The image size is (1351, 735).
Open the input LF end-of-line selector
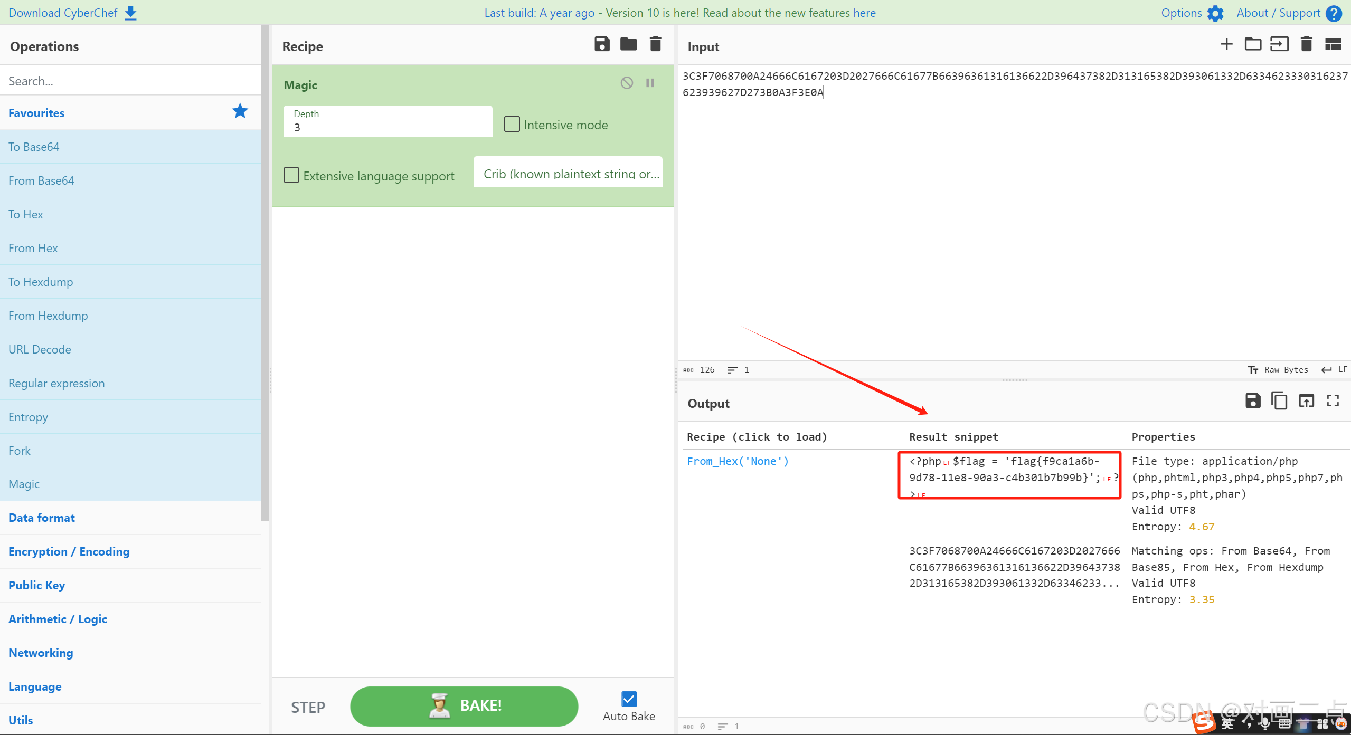pyautogui.click(x=1334, y=370)
